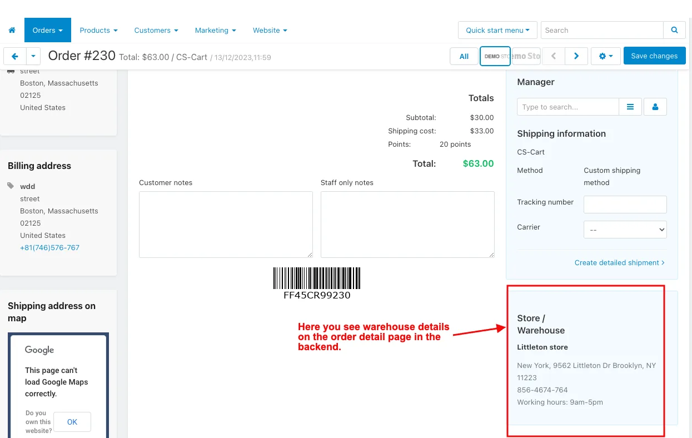Click the manager list icon button
Image resolution: width=692 pixels, height=438 pixels.
pos(630,107)
